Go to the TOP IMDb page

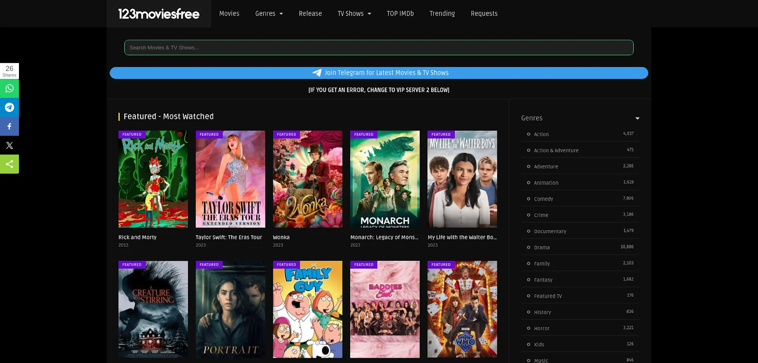(400, 14)
